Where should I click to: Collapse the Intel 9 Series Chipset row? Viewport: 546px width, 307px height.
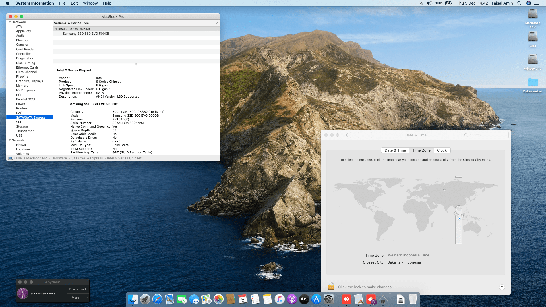56,29
